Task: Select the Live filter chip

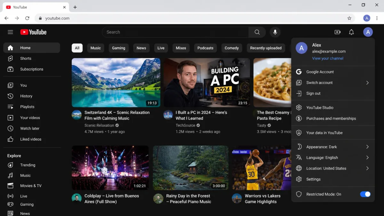Action: pyautogui.click(x=161, y=48)
